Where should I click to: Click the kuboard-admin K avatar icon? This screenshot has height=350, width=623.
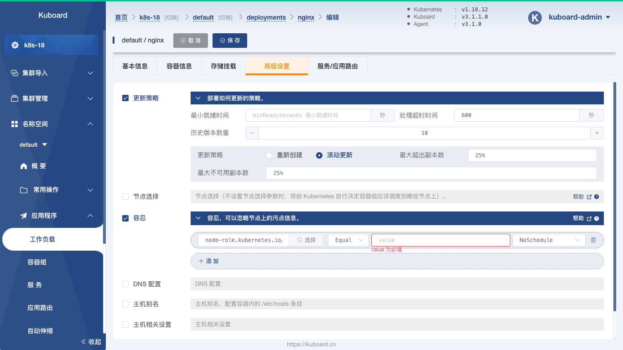[x=535, y=17]
